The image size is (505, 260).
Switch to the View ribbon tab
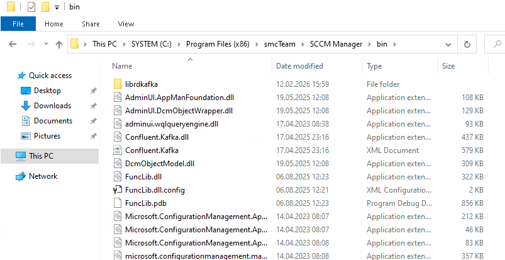coord(126,24)
